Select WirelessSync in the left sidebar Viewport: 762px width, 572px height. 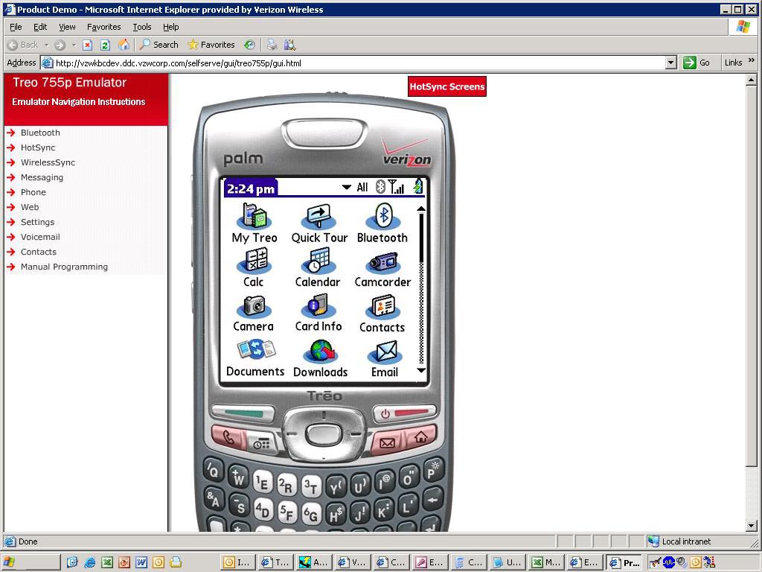tap(48, 162)
